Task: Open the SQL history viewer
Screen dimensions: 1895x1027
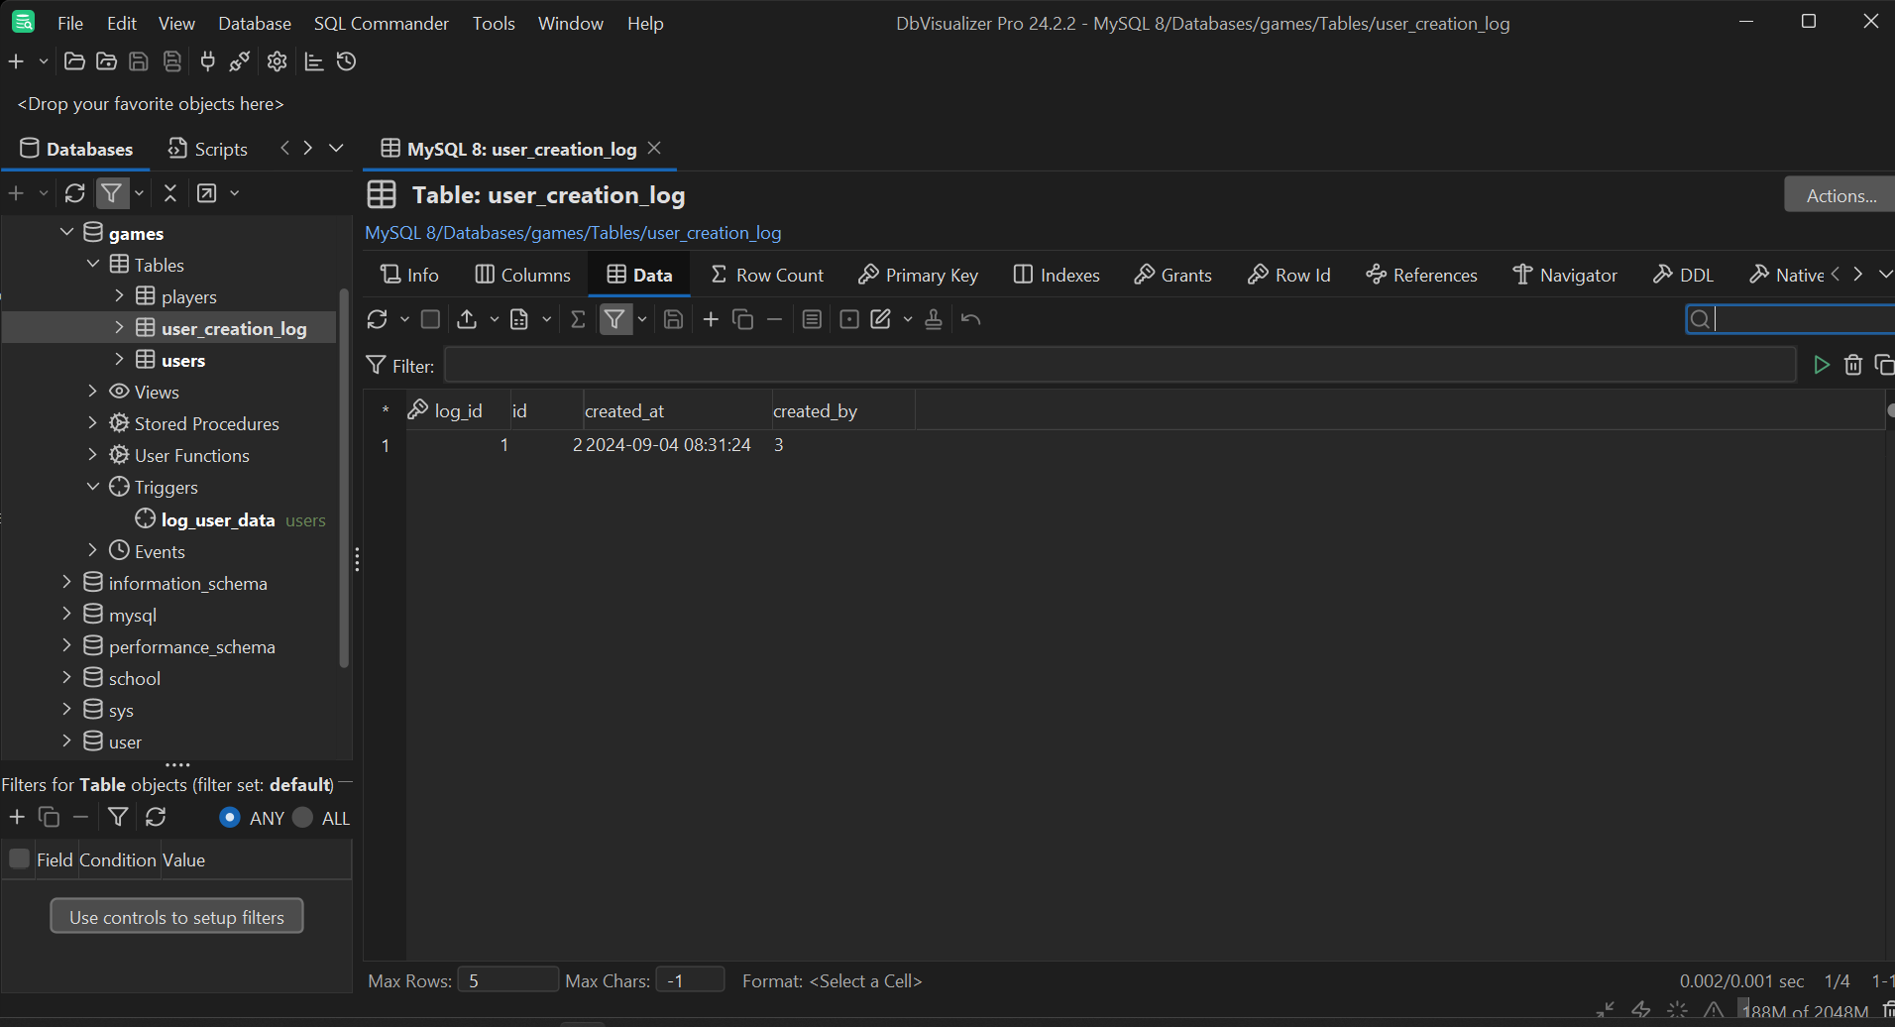Action: click(345, 61)
